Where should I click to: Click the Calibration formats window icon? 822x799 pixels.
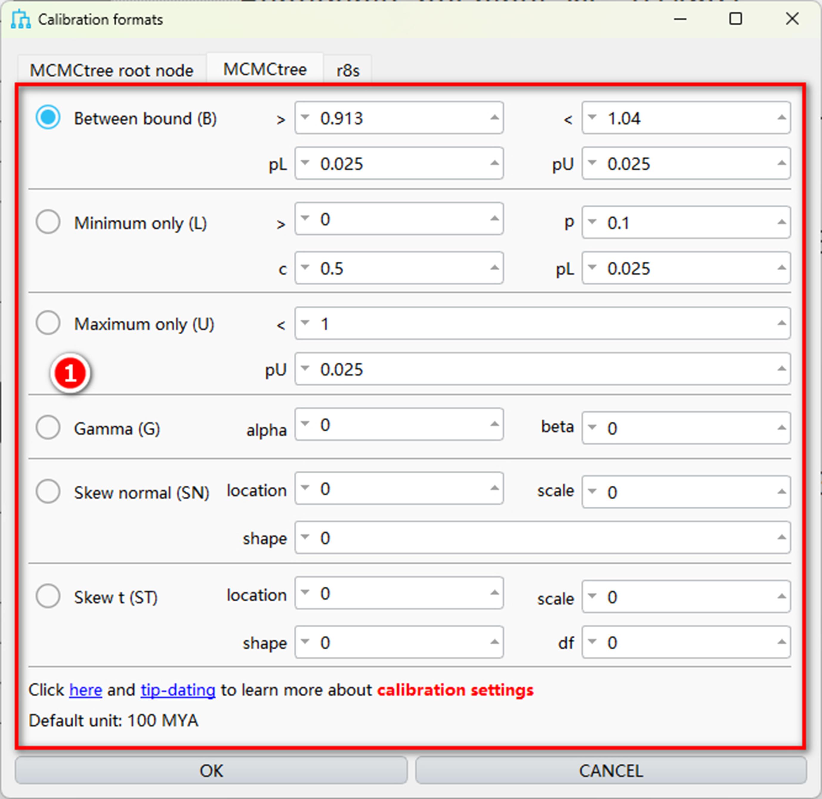[x=21, y=19]
